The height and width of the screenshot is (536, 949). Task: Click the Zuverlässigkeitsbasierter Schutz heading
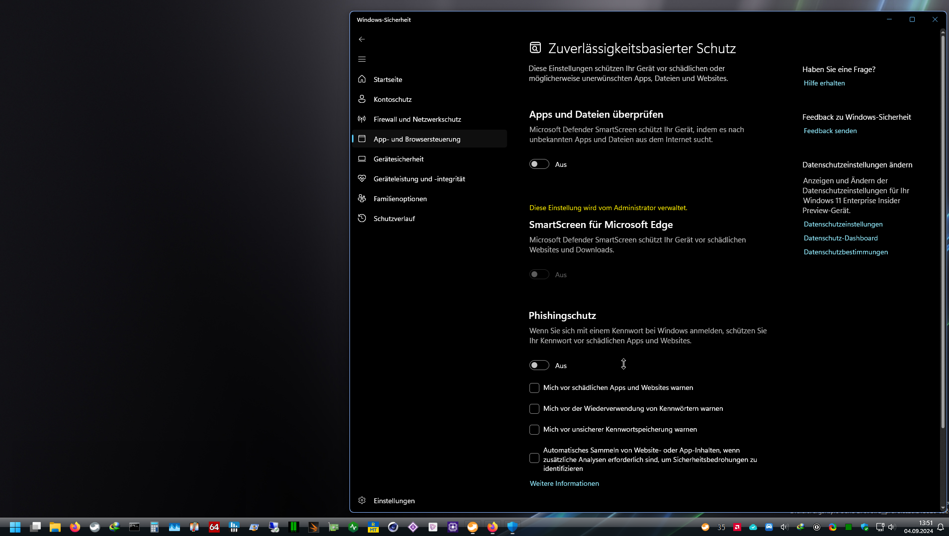click(642, 49)
